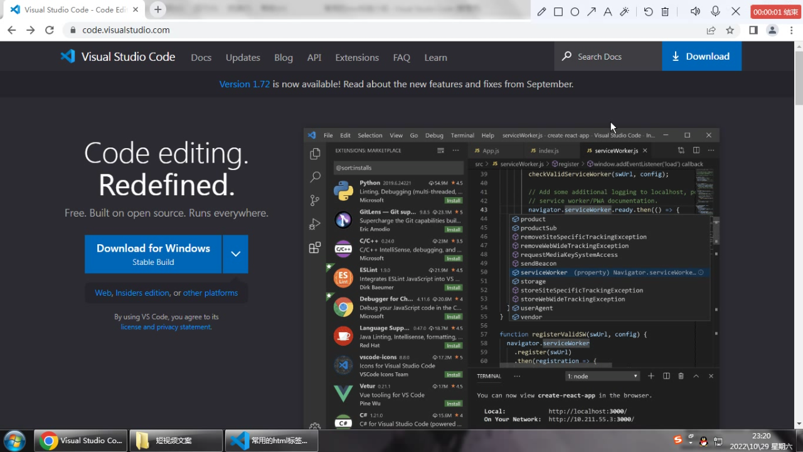Screen dimensions: 803x452
Task: Go forward in browser history
Action: pos(30,30)
